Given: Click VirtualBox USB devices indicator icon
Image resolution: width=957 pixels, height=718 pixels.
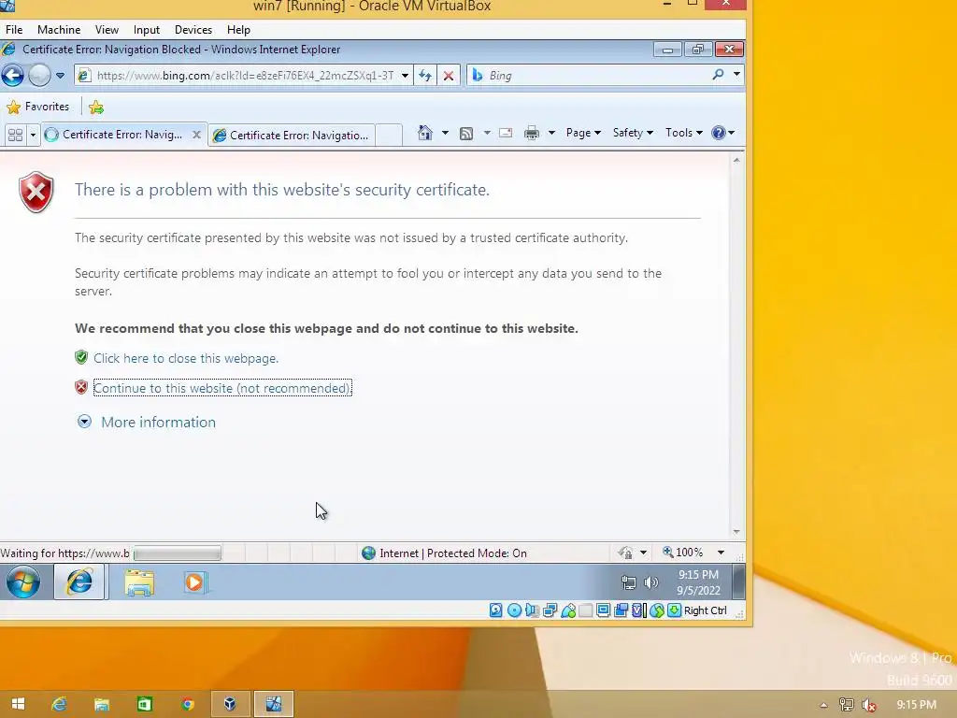Looking at the screenshot, I should (x=568, y=610).
